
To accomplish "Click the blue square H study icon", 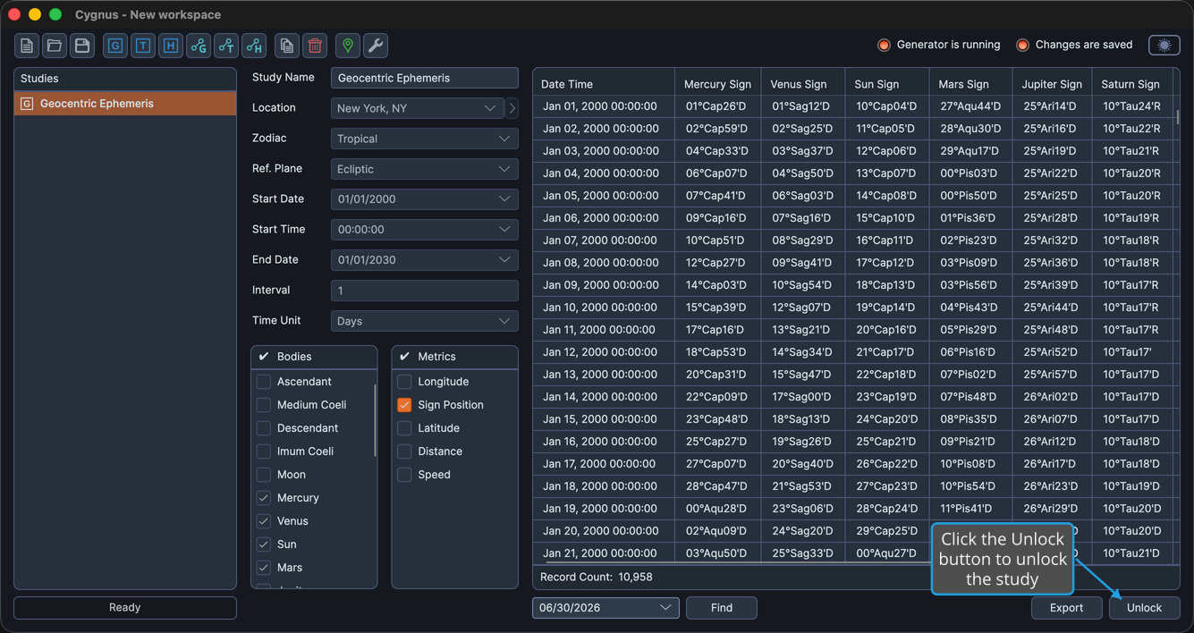I will coord(171,46).
